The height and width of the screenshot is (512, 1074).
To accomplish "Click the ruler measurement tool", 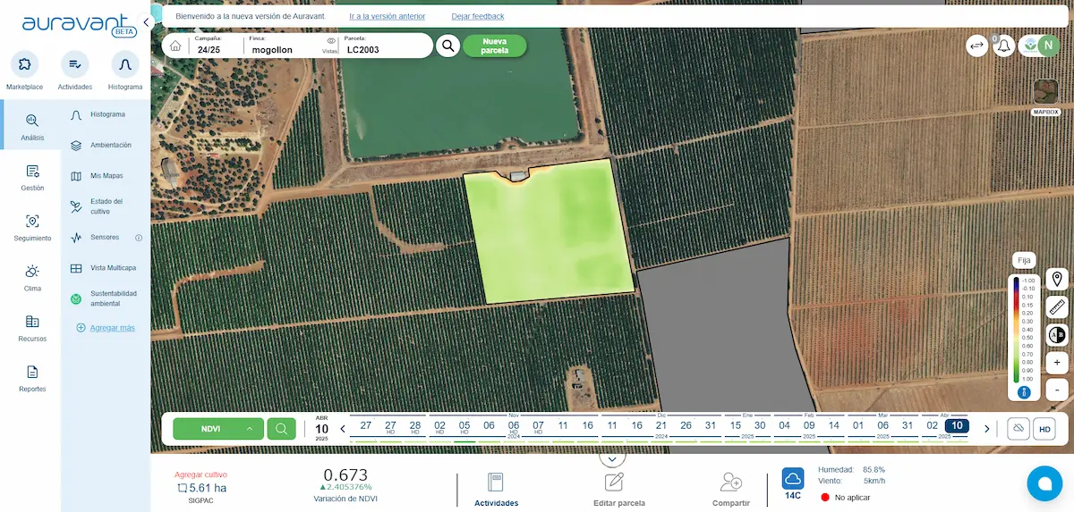I will [x=1057, y=307].
